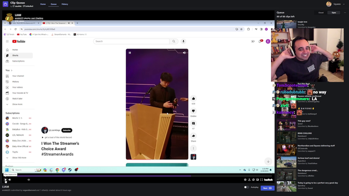Set the queue to Closed
The width and height of the screenshot is (349, 196).
coord(321,13)
